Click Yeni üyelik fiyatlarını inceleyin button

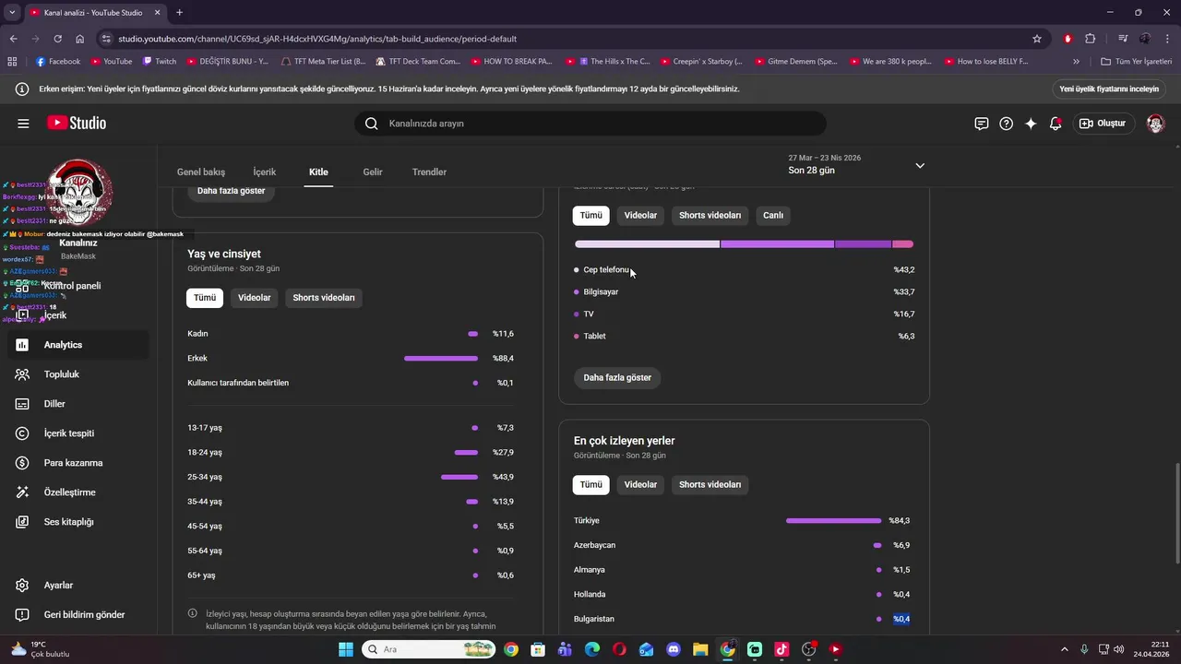(1109, 89)
